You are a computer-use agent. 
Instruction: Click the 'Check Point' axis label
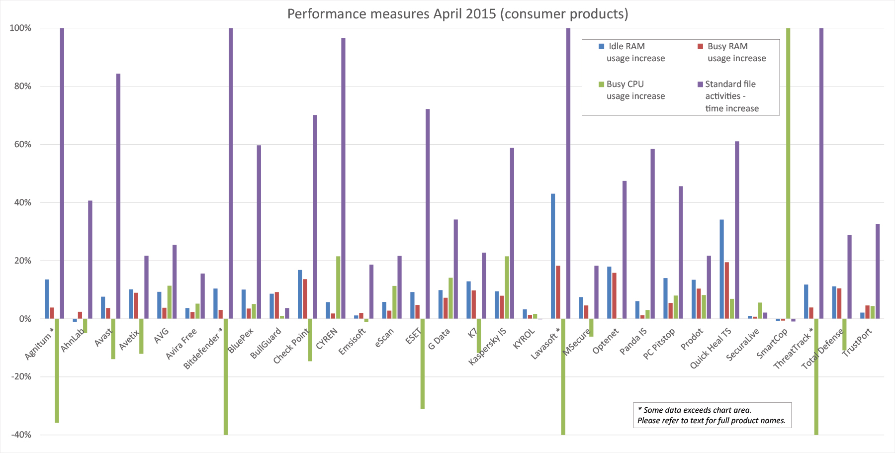[x=291, y=346]
